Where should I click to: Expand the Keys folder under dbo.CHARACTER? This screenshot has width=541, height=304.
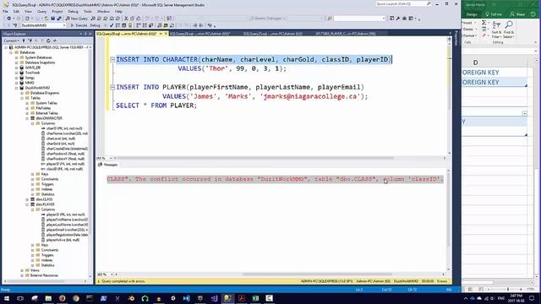[x=33, y=174]
